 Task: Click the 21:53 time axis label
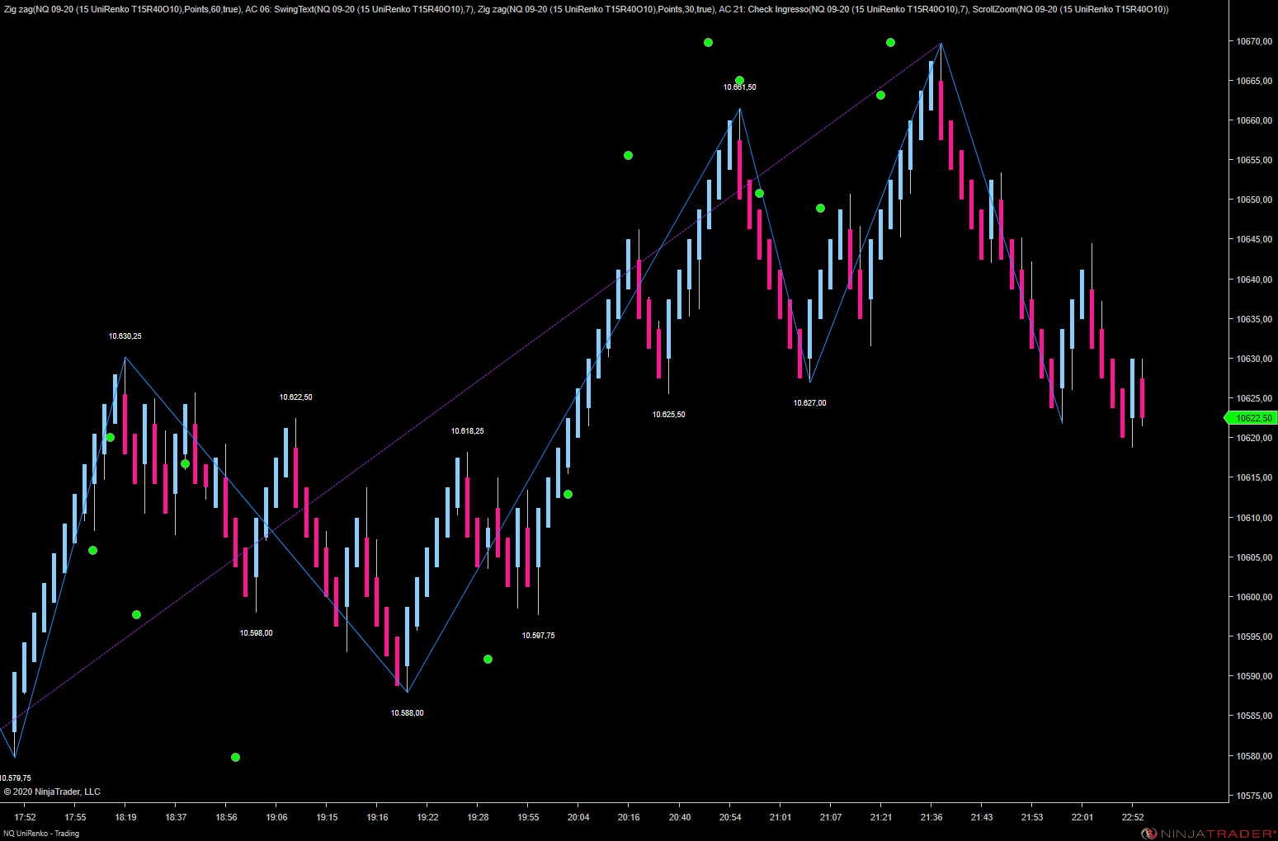click(1031, 817)
